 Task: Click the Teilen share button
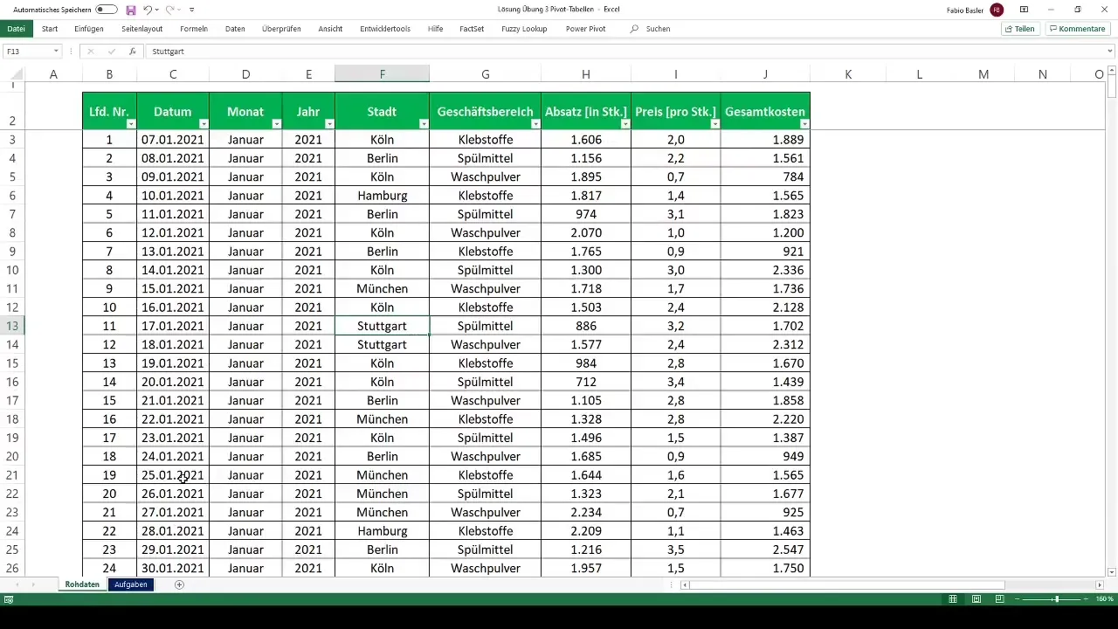tap(1019, 29)
